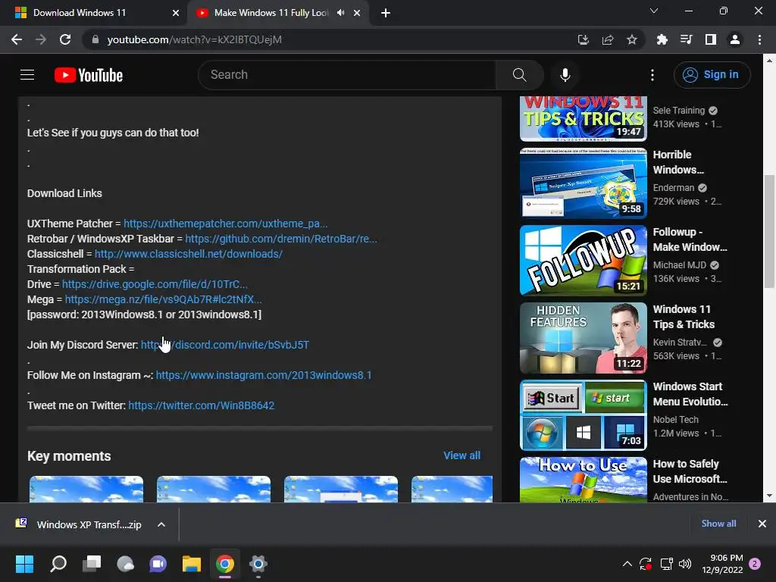
Task: Go to the YouTube home logo
Action: click(x=89, y=75)
